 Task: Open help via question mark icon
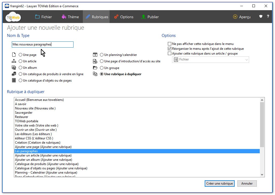click(268, 17)
